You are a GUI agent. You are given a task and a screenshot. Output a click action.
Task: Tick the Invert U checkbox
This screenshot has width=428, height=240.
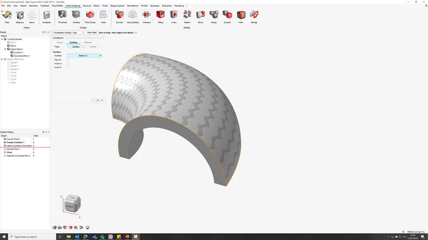point(68,64)
